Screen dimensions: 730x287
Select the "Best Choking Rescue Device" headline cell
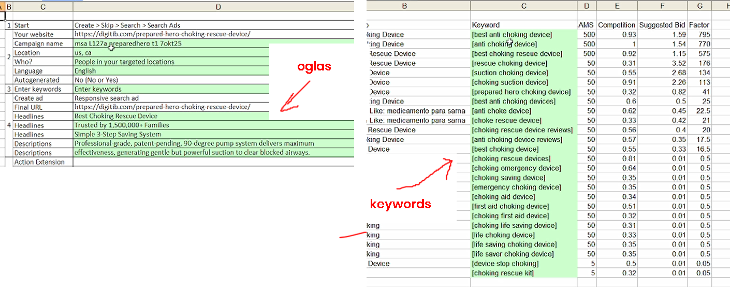[x=116, y=117]
